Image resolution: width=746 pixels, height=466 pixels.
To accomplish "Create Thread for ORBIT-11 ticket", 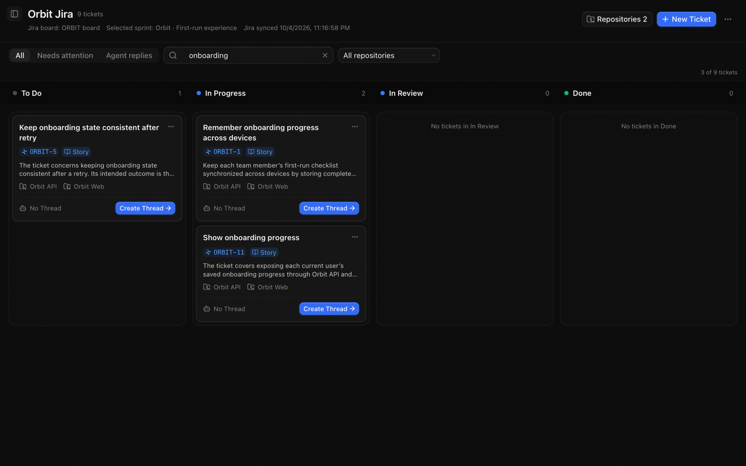I will [329, 309].
